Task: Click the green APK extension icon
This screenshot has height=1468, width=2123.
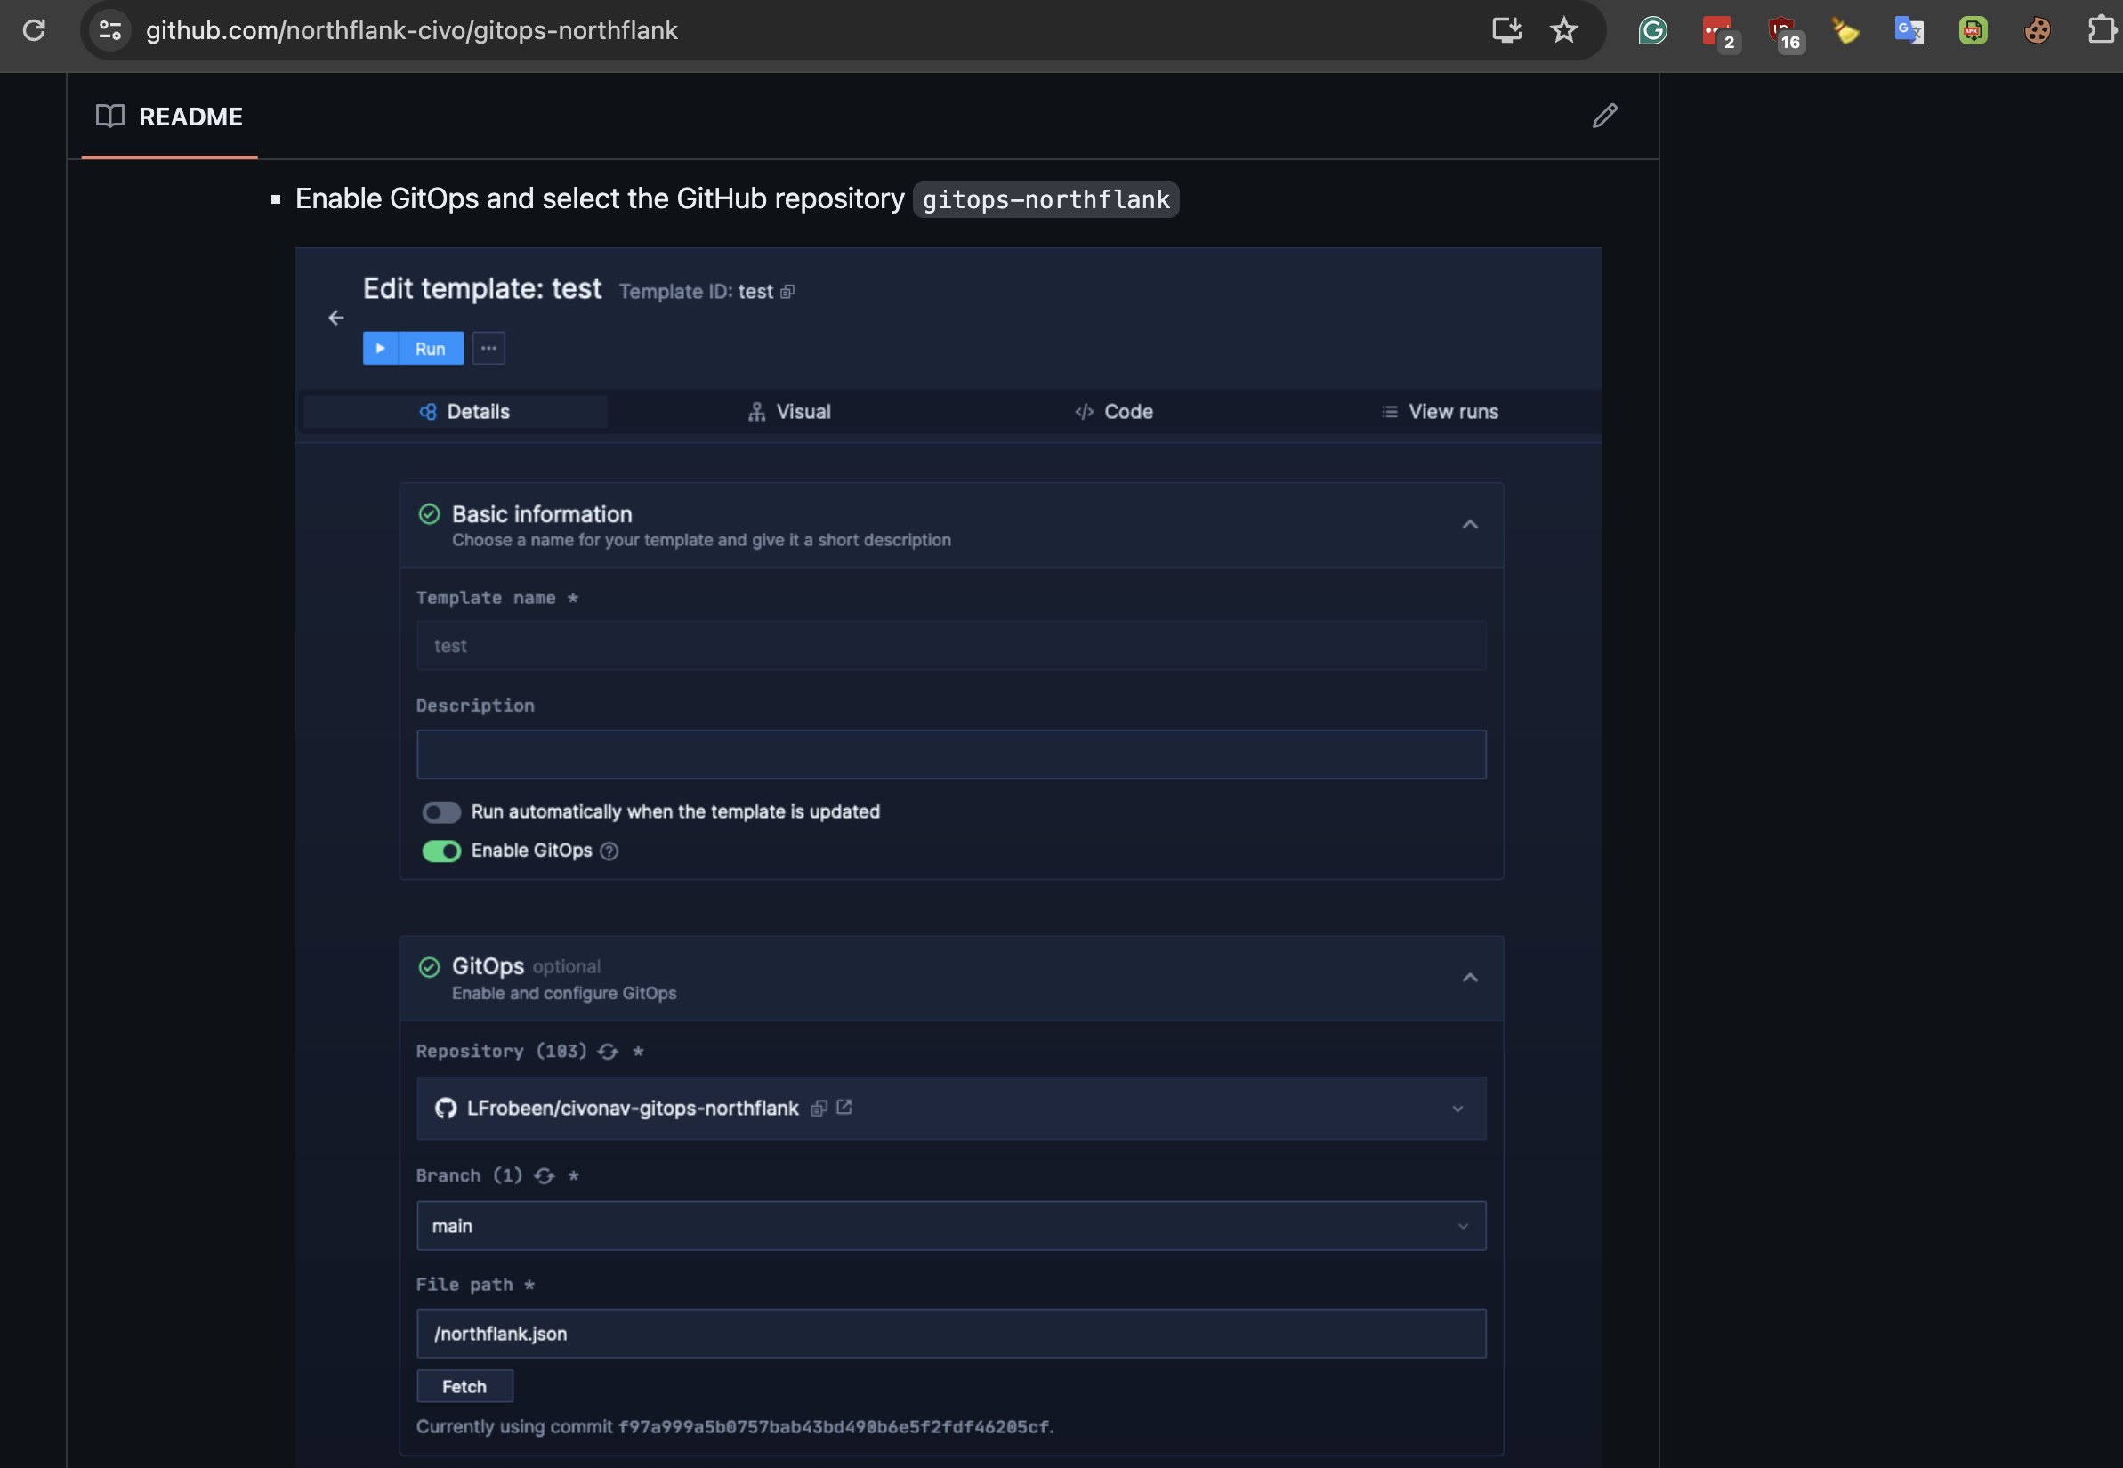Action: coord(1973,30)
